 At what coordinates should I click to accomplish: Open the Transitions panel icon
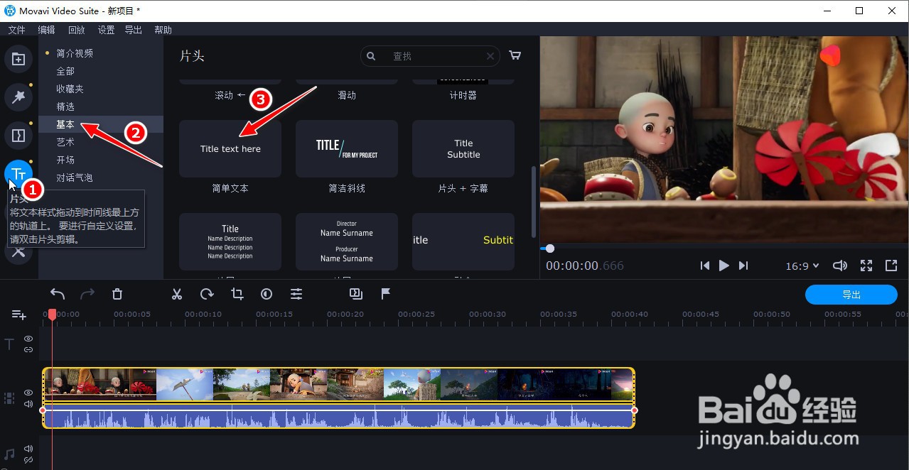[18, 135]
